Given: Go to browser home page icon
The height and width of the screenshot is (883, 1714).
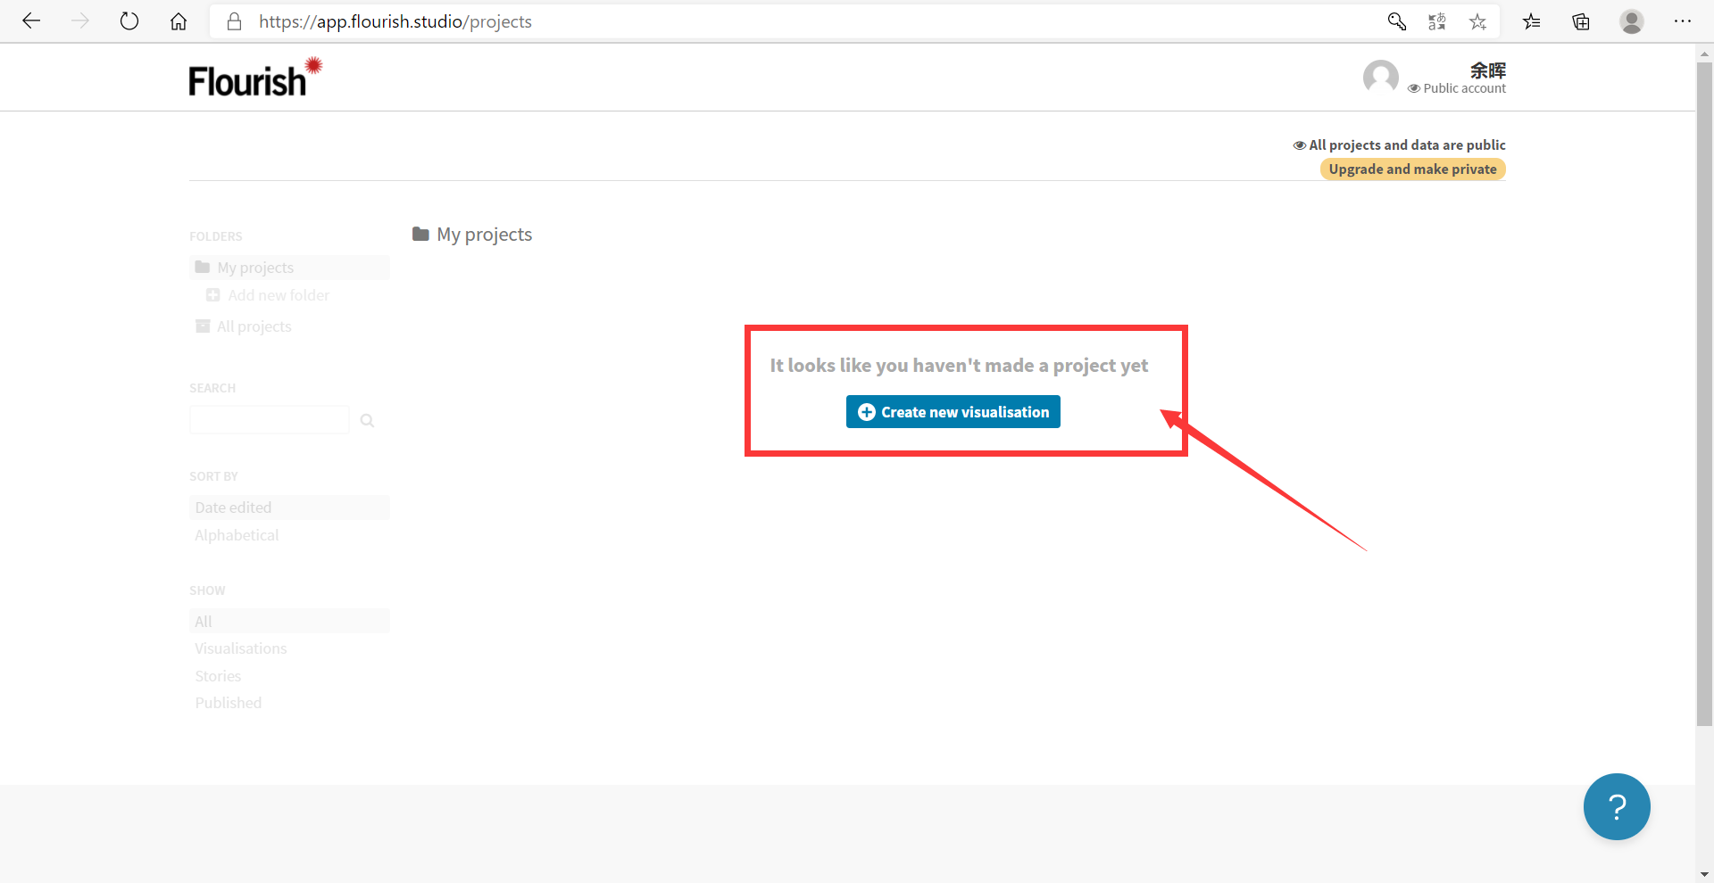Looking at the screenshot, I should point(179,21).
